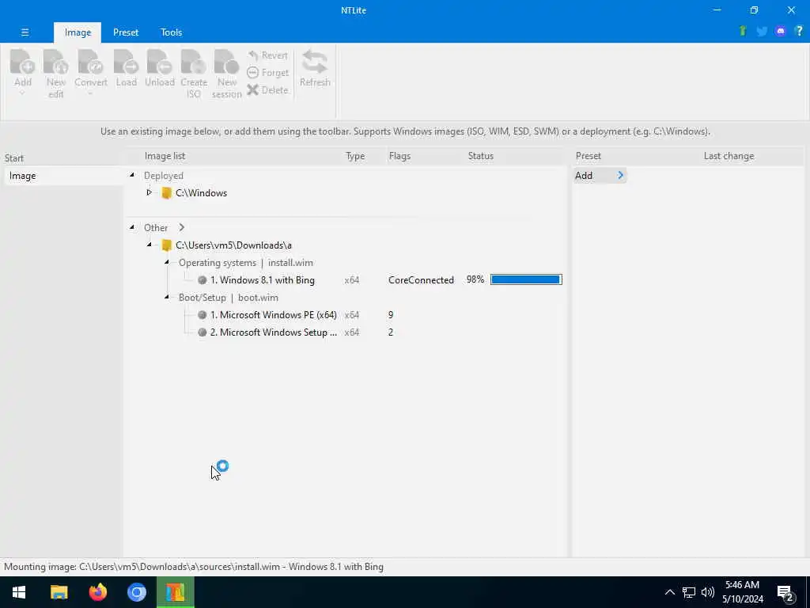Click the Status column header
Screen dimensions: 810x608
480,156
